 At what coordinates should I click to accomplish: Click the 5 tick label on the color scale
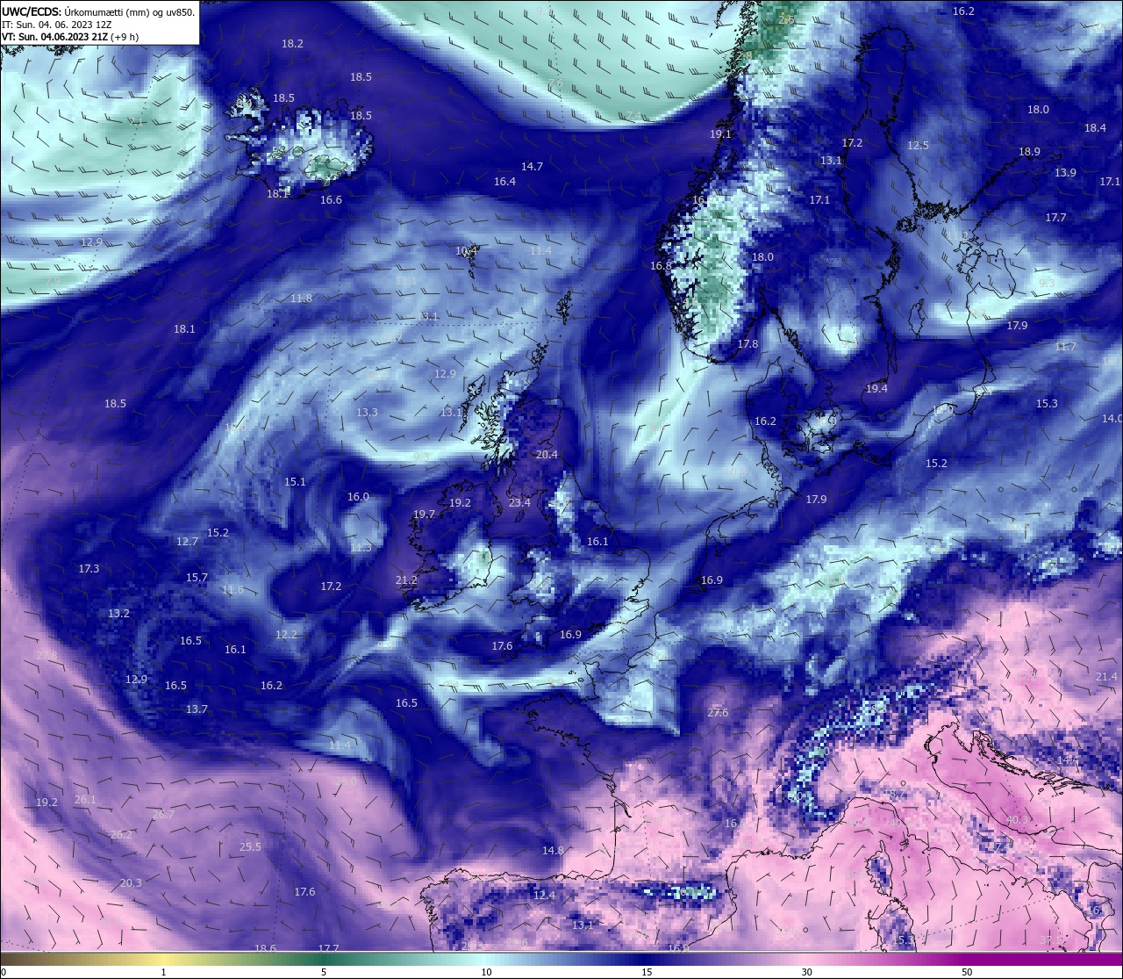click(x=324, y=972)
